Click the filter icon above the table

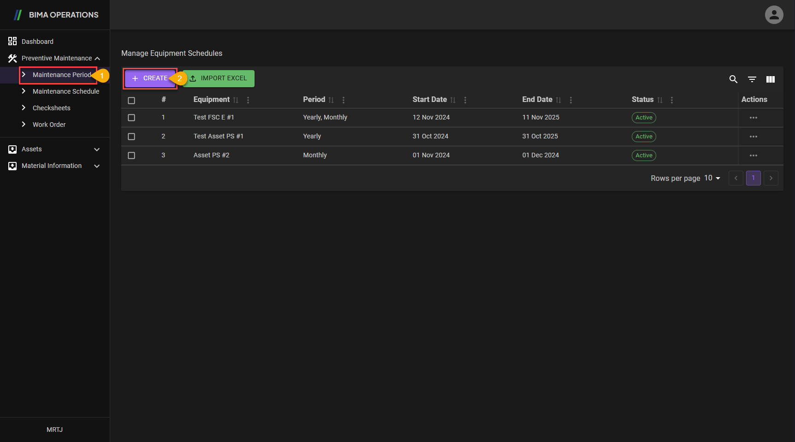click(752, 79)
